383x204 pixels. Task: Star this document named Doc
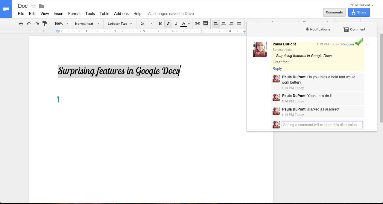[33, 6]
